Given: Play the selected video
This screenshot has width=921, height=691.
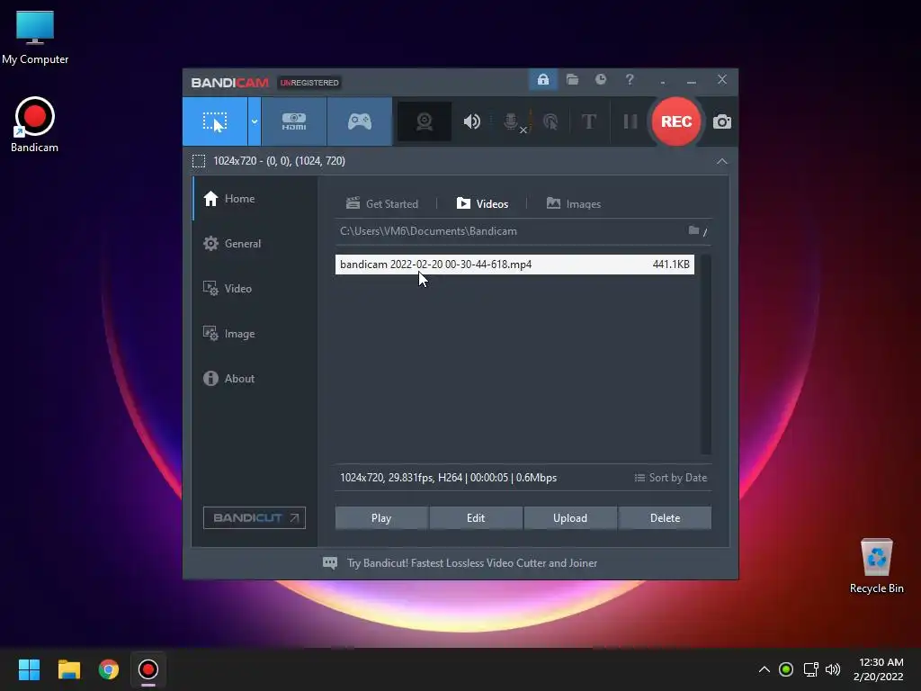Looking at the screenshot, I should [381, 517].
